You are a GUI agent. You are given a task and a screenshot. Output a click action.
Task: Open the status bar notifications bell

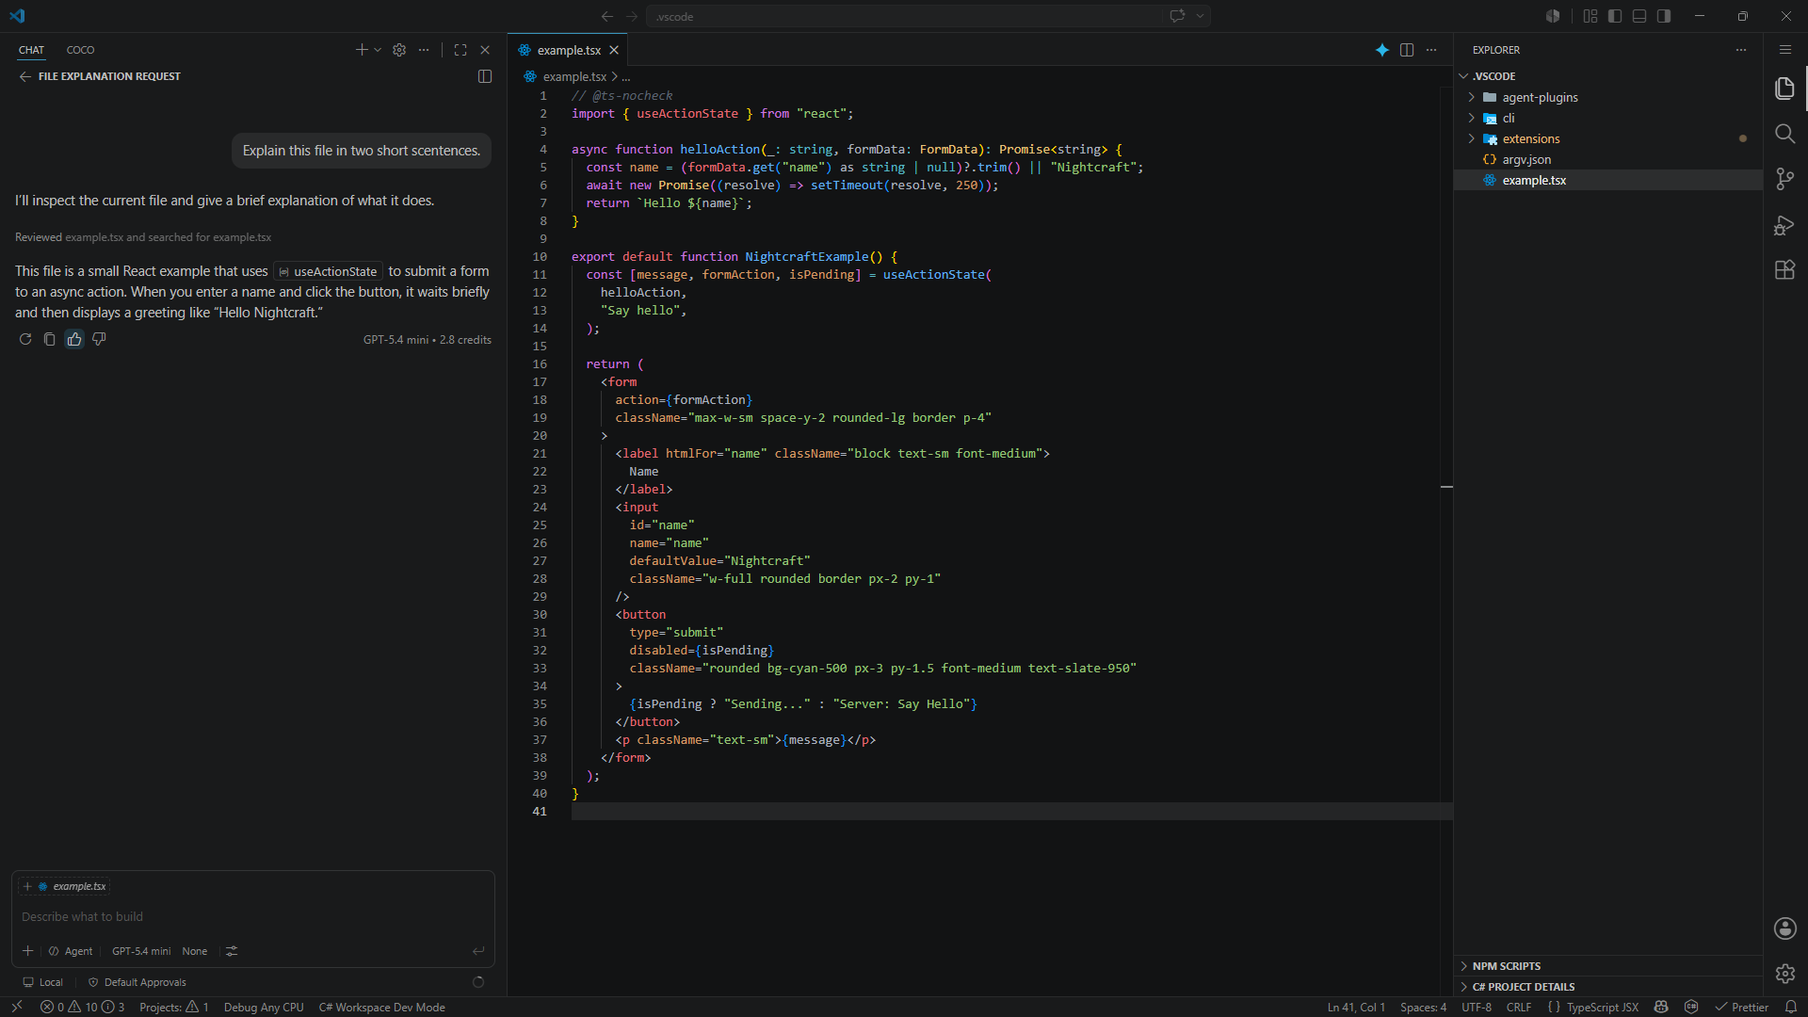[x=1791, y=1007]
